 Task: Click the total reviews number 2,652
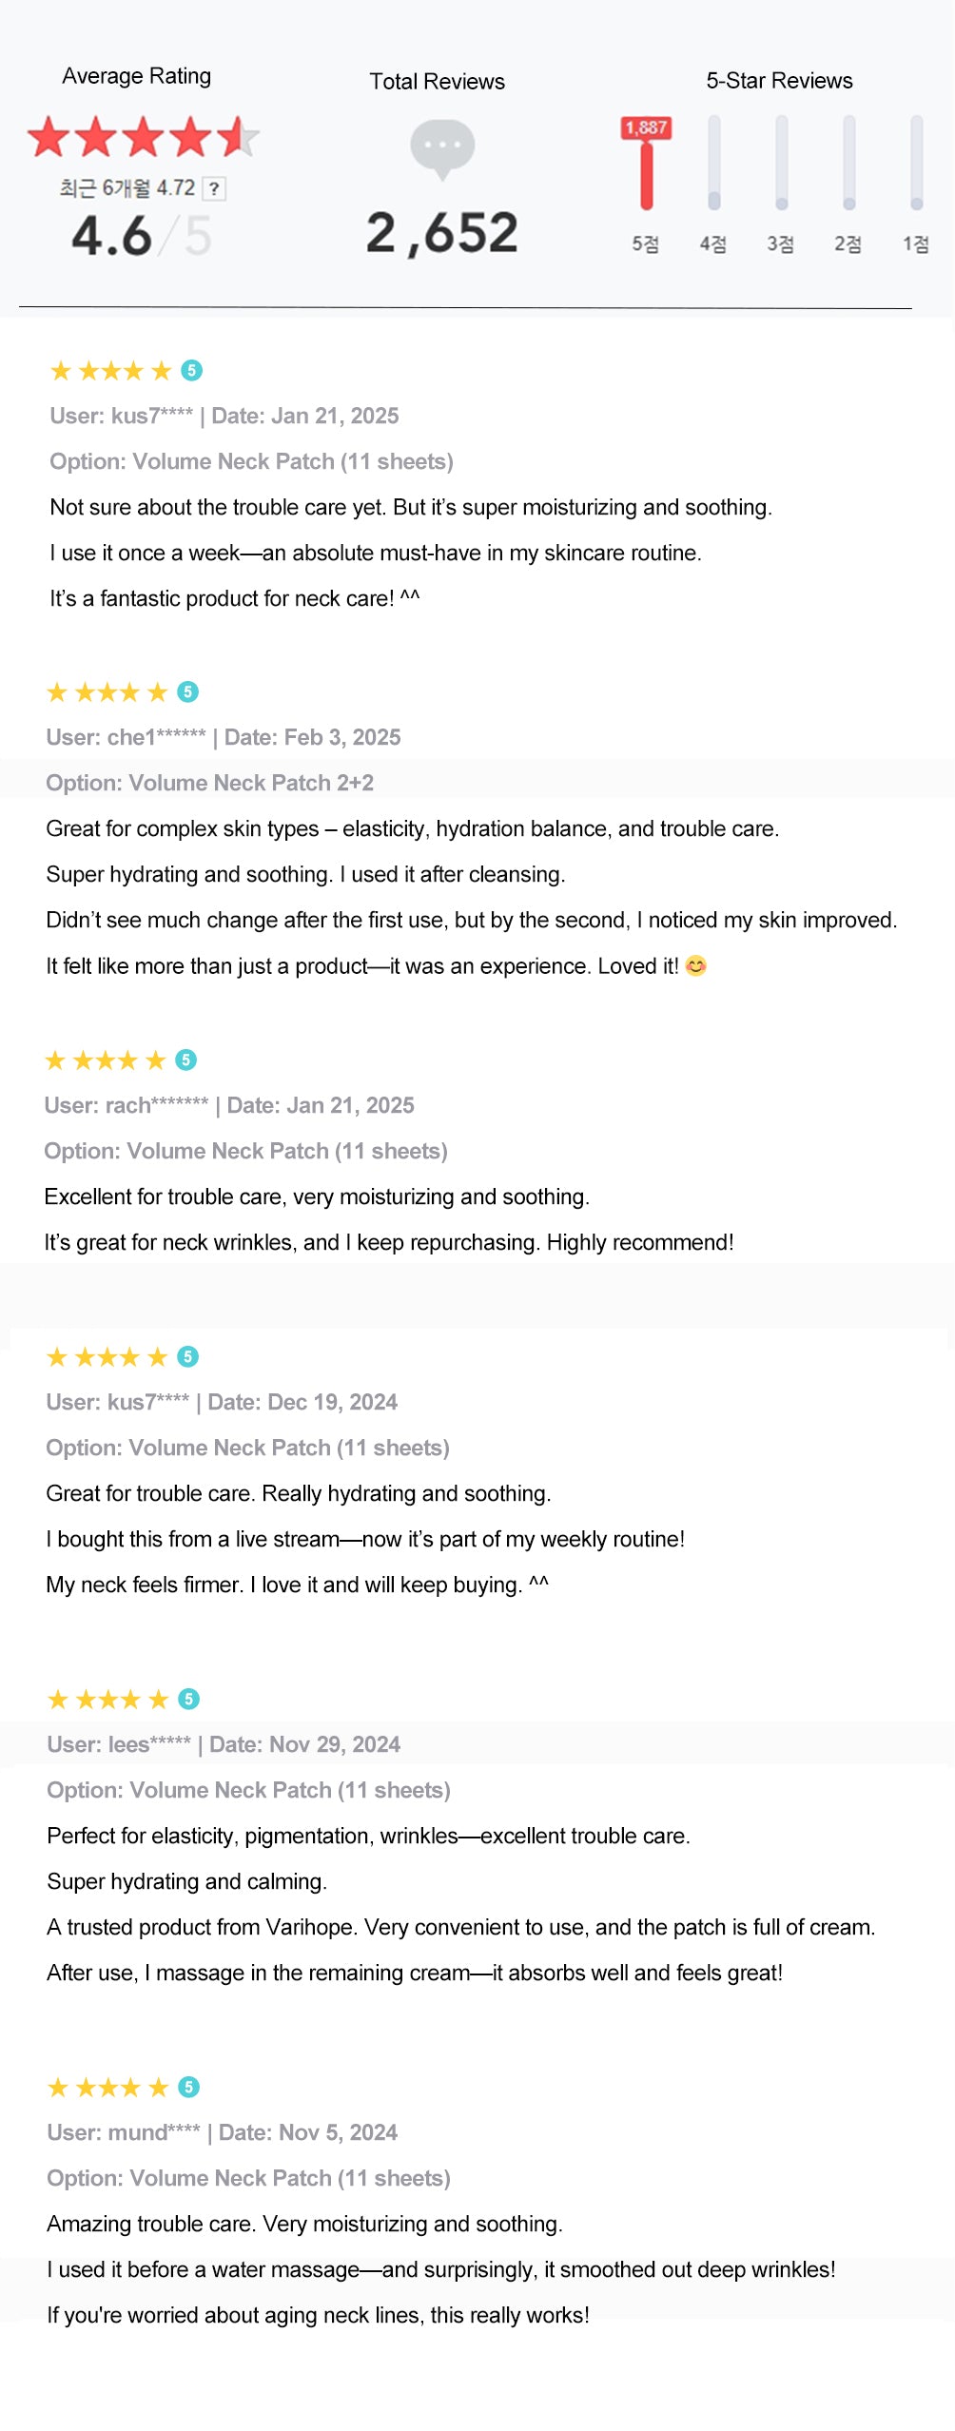coord(442,234)
